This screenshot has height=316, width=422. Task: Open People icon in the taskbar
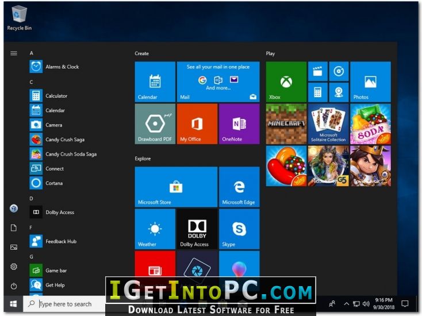click(x=332, y=304)
